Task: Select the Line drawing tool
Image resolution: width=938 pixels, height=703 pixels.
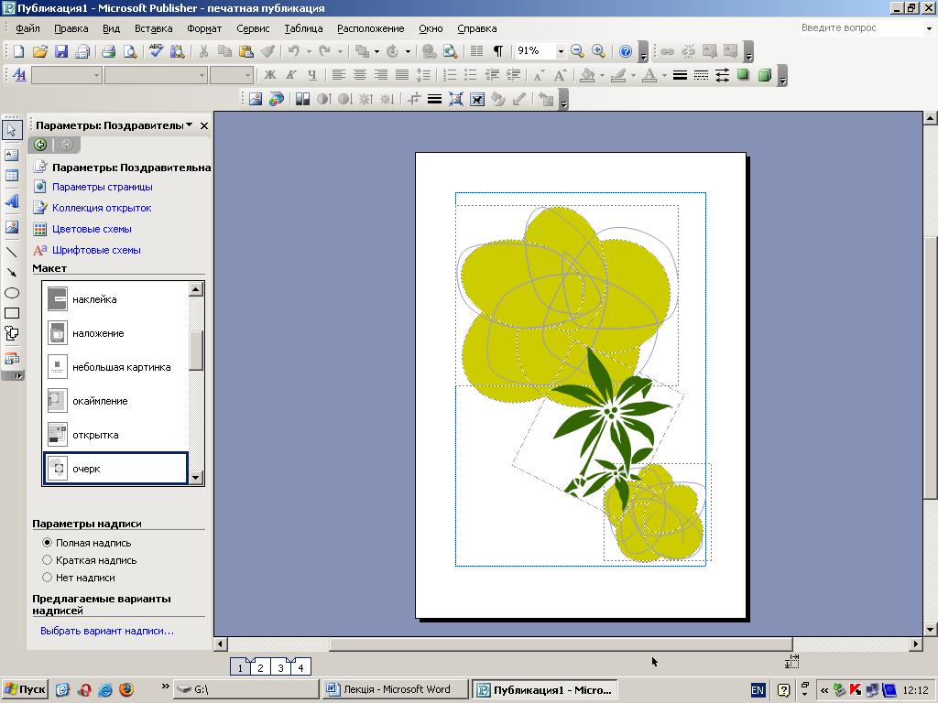Action: click(12, 251)
